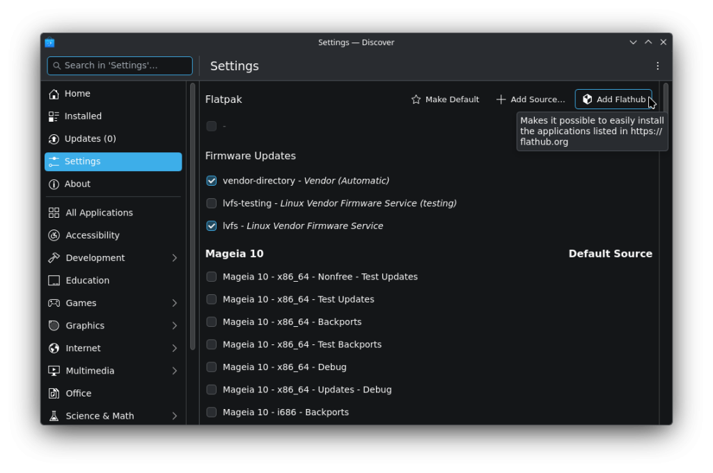Click the Discover app icon in title bar
This screenshot has width=713, height=473.
pyautogui.click(x=49, y=42)
